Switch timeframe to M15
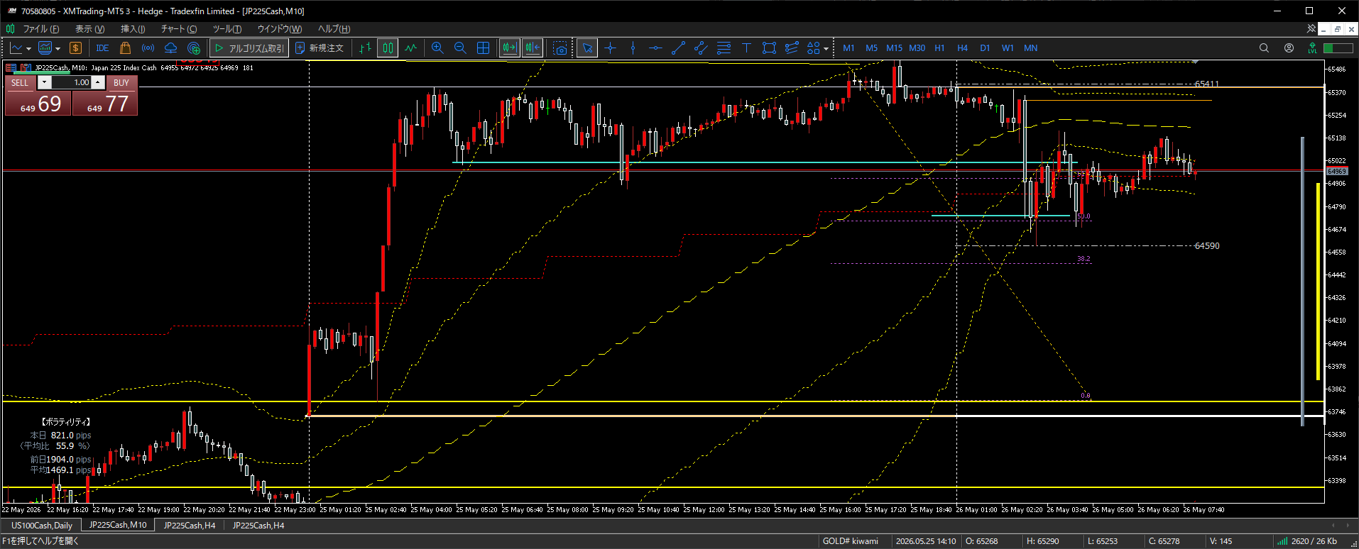This screenshot has width=1359, height=549. [x=894, y=48]
